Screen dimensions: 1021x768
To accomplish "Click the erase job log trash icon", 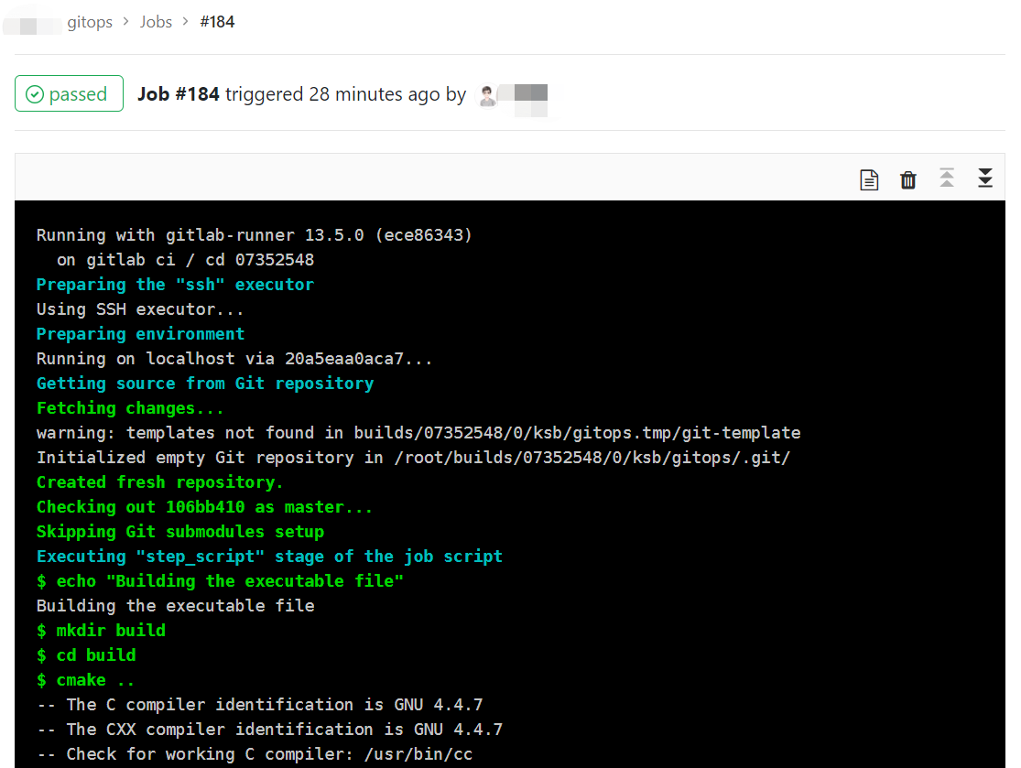I will pyautogui.click(x=907, y=179).
